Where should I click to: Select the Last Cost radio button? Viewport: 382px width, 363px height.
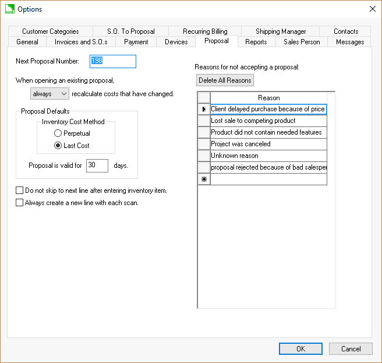pyautogui.click(x=58, y=145)
